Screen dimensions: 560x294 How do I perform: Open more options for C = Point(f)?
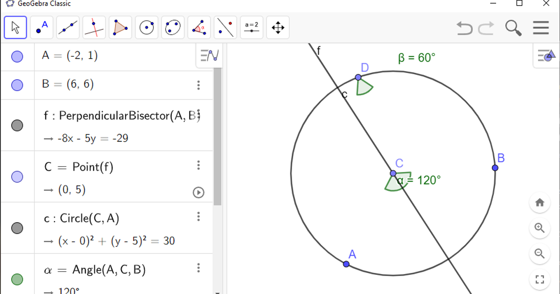click(199, 165)
